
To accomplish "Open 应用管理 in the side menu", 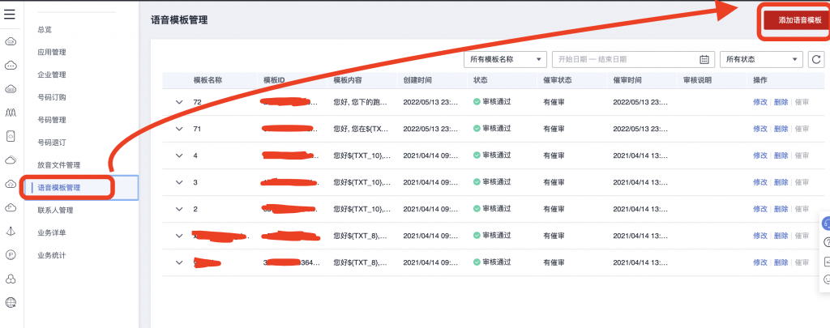I will click(x=51, y=52).
